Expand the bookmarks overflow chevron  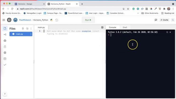click(138, 13)
